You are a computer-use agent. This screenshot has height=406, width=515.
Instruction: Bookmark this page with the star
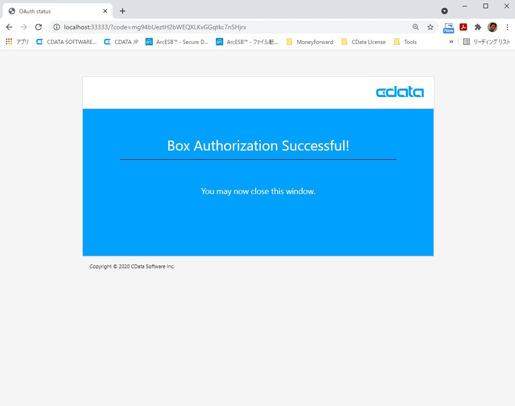click(430, 27)
